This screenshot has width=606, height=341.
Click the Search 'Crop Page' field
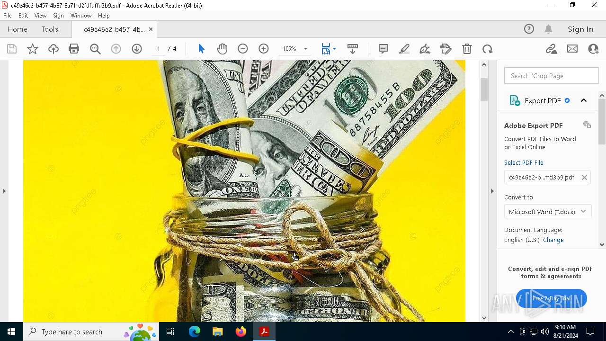[552, 76]
